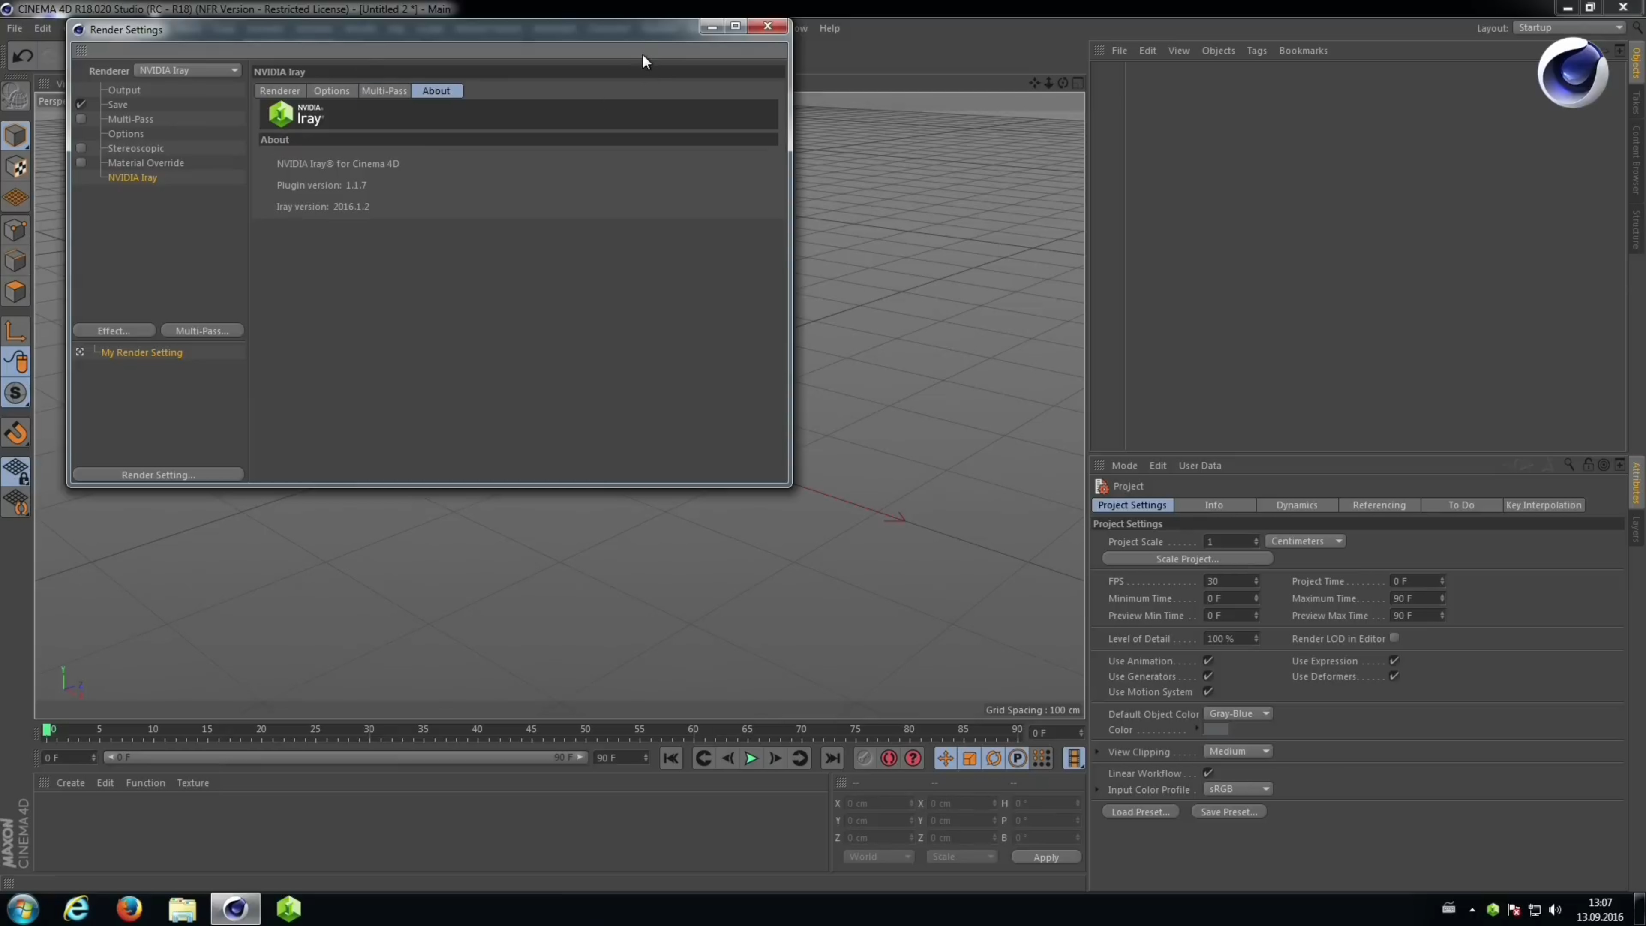Click the Attributes panel search magnifier icon
Screen dimensions: 1646x926
click(1569, 465)
